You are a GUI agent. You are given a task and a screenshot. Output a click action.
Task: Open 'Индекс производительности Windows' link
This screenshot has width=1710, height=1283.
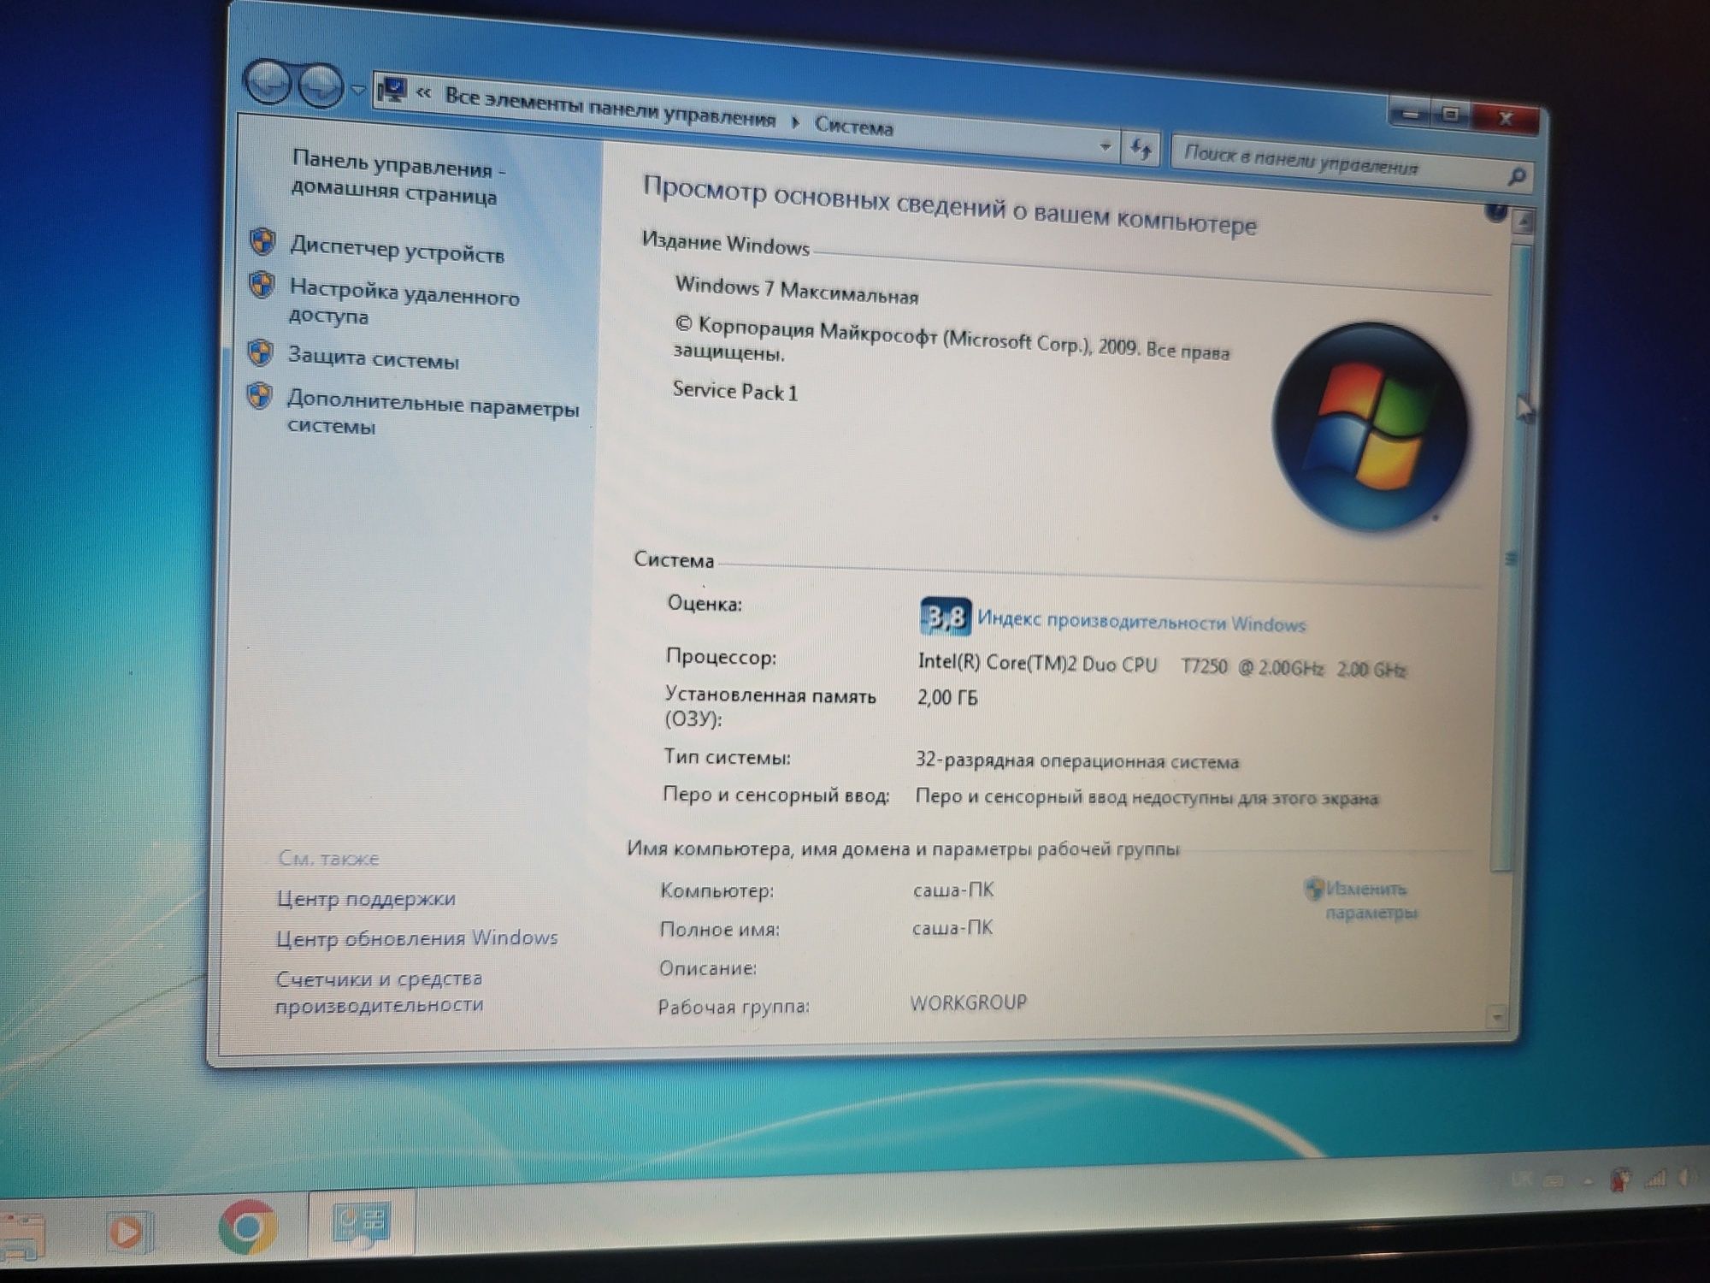pos(1141,621)
